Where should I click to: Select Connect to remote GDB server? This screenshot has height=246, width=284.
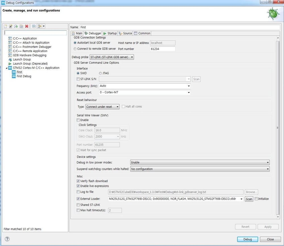75,49
